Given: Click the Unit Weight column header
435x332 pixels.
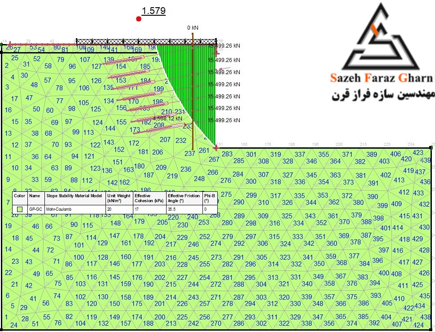Looking at the screenshot, I should [x=119, y=198].
